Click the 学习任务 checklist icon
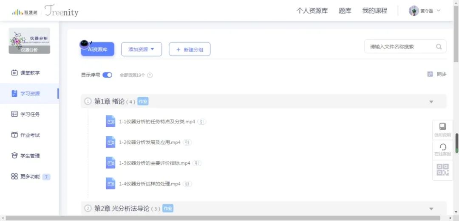The height and width of the screenshot is (221, 459). pos(14,114)
